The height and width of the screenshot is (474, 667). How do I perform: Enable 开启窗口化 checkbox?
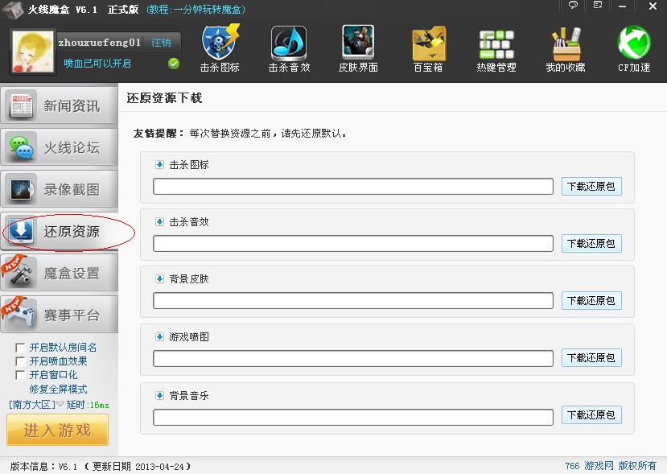coord(20,375)
